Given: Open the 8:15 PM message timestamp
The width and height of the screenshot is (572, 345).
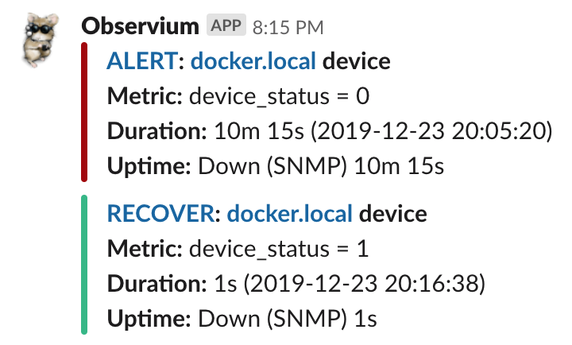Looking at the screenshot, I should pos(288,28).
